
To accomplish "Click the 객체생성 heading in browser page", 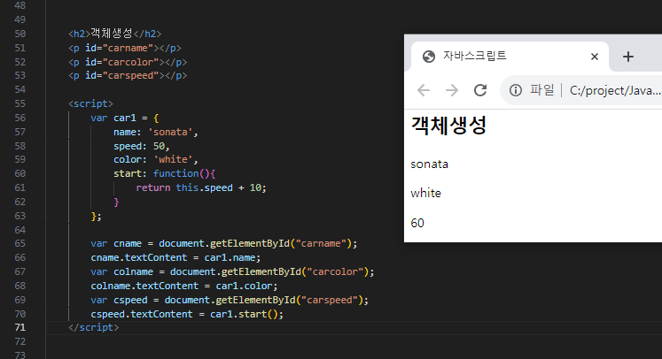I will click(x=448, y=126).
